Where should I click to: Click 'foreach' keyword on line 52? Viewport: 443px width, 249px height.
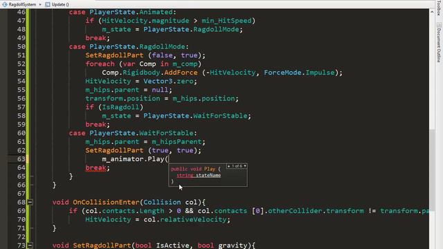coord(100,64)
